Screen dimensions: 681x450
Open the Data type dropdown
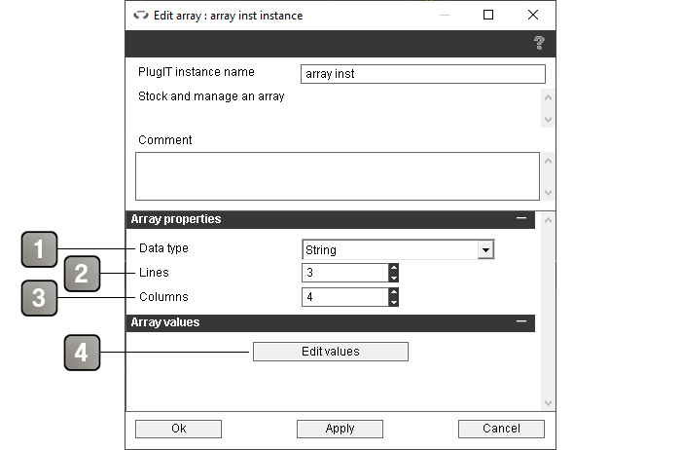485,250
